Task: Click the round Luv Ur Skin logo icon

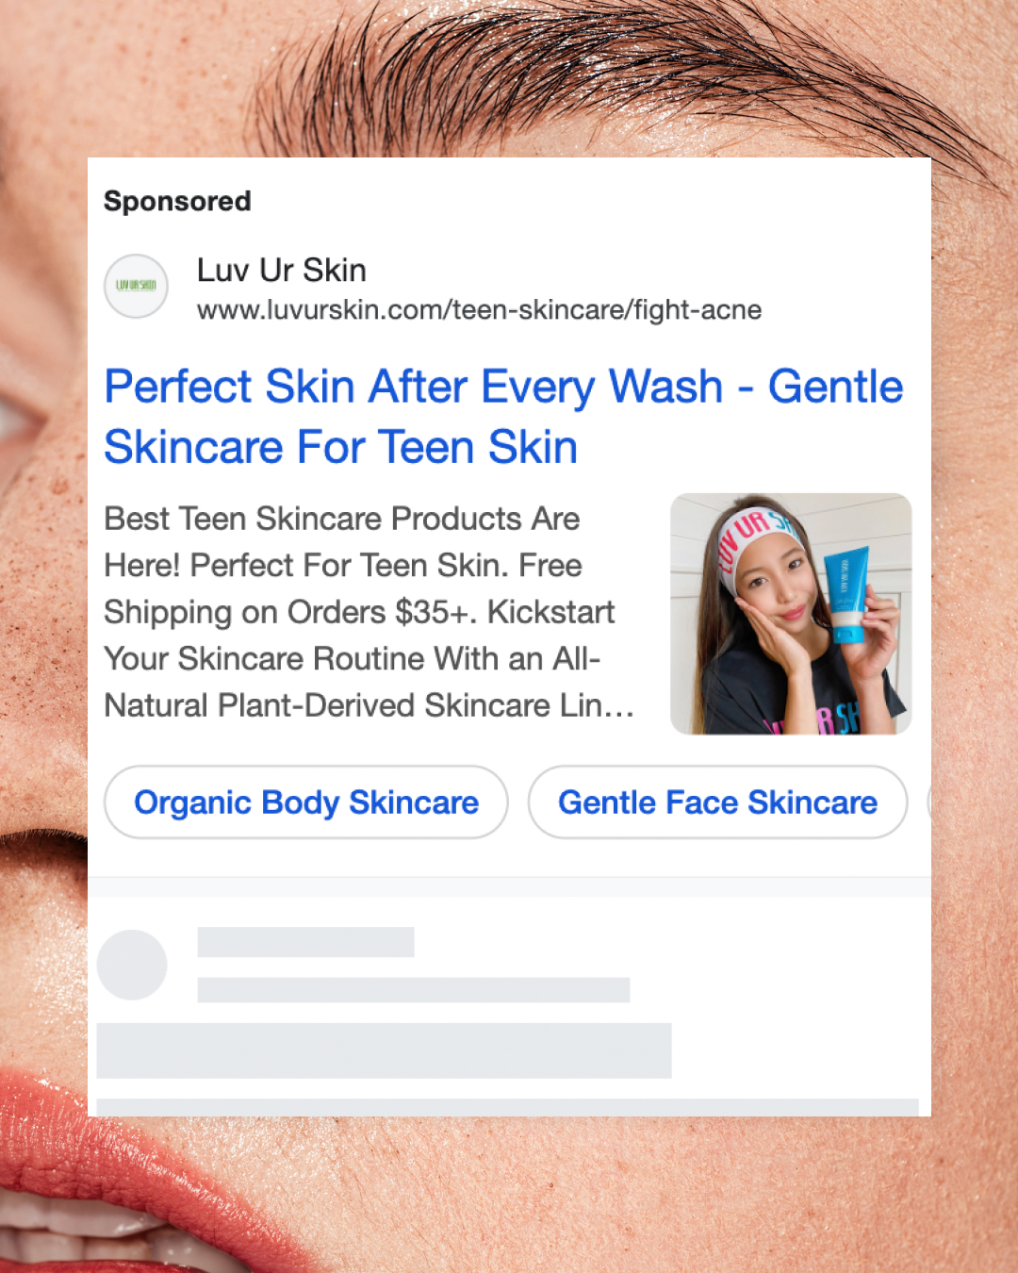Action: (136, 286)
